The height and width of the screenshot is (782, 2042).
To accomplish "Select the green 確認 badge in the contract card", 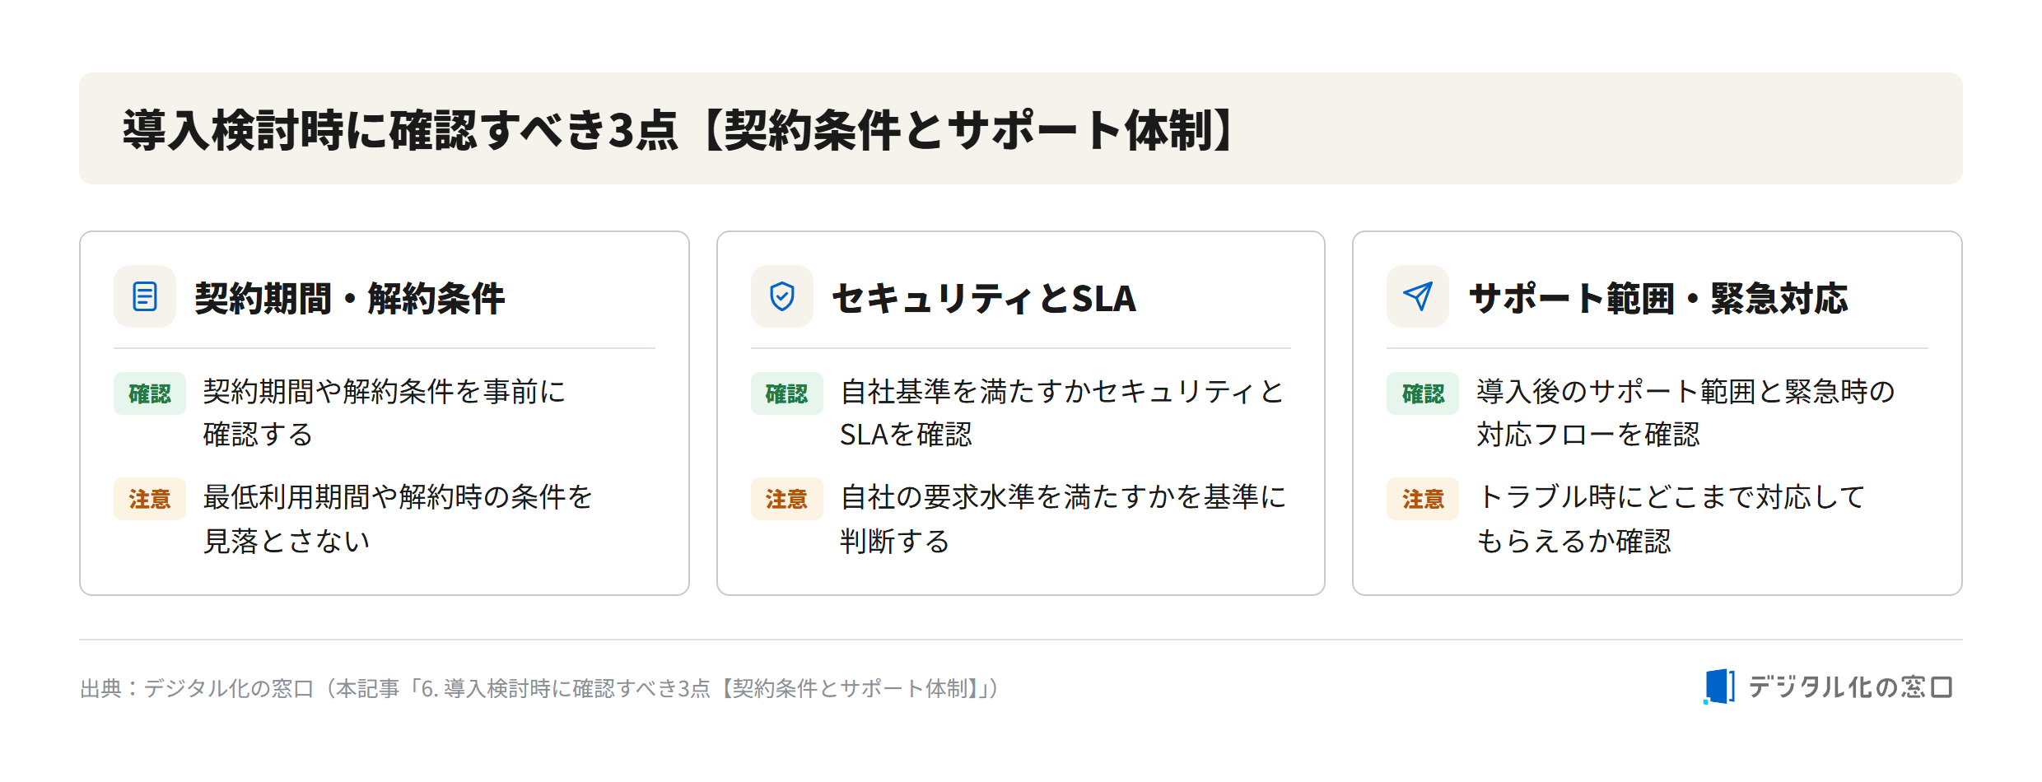I will click(x=150, y=393).
